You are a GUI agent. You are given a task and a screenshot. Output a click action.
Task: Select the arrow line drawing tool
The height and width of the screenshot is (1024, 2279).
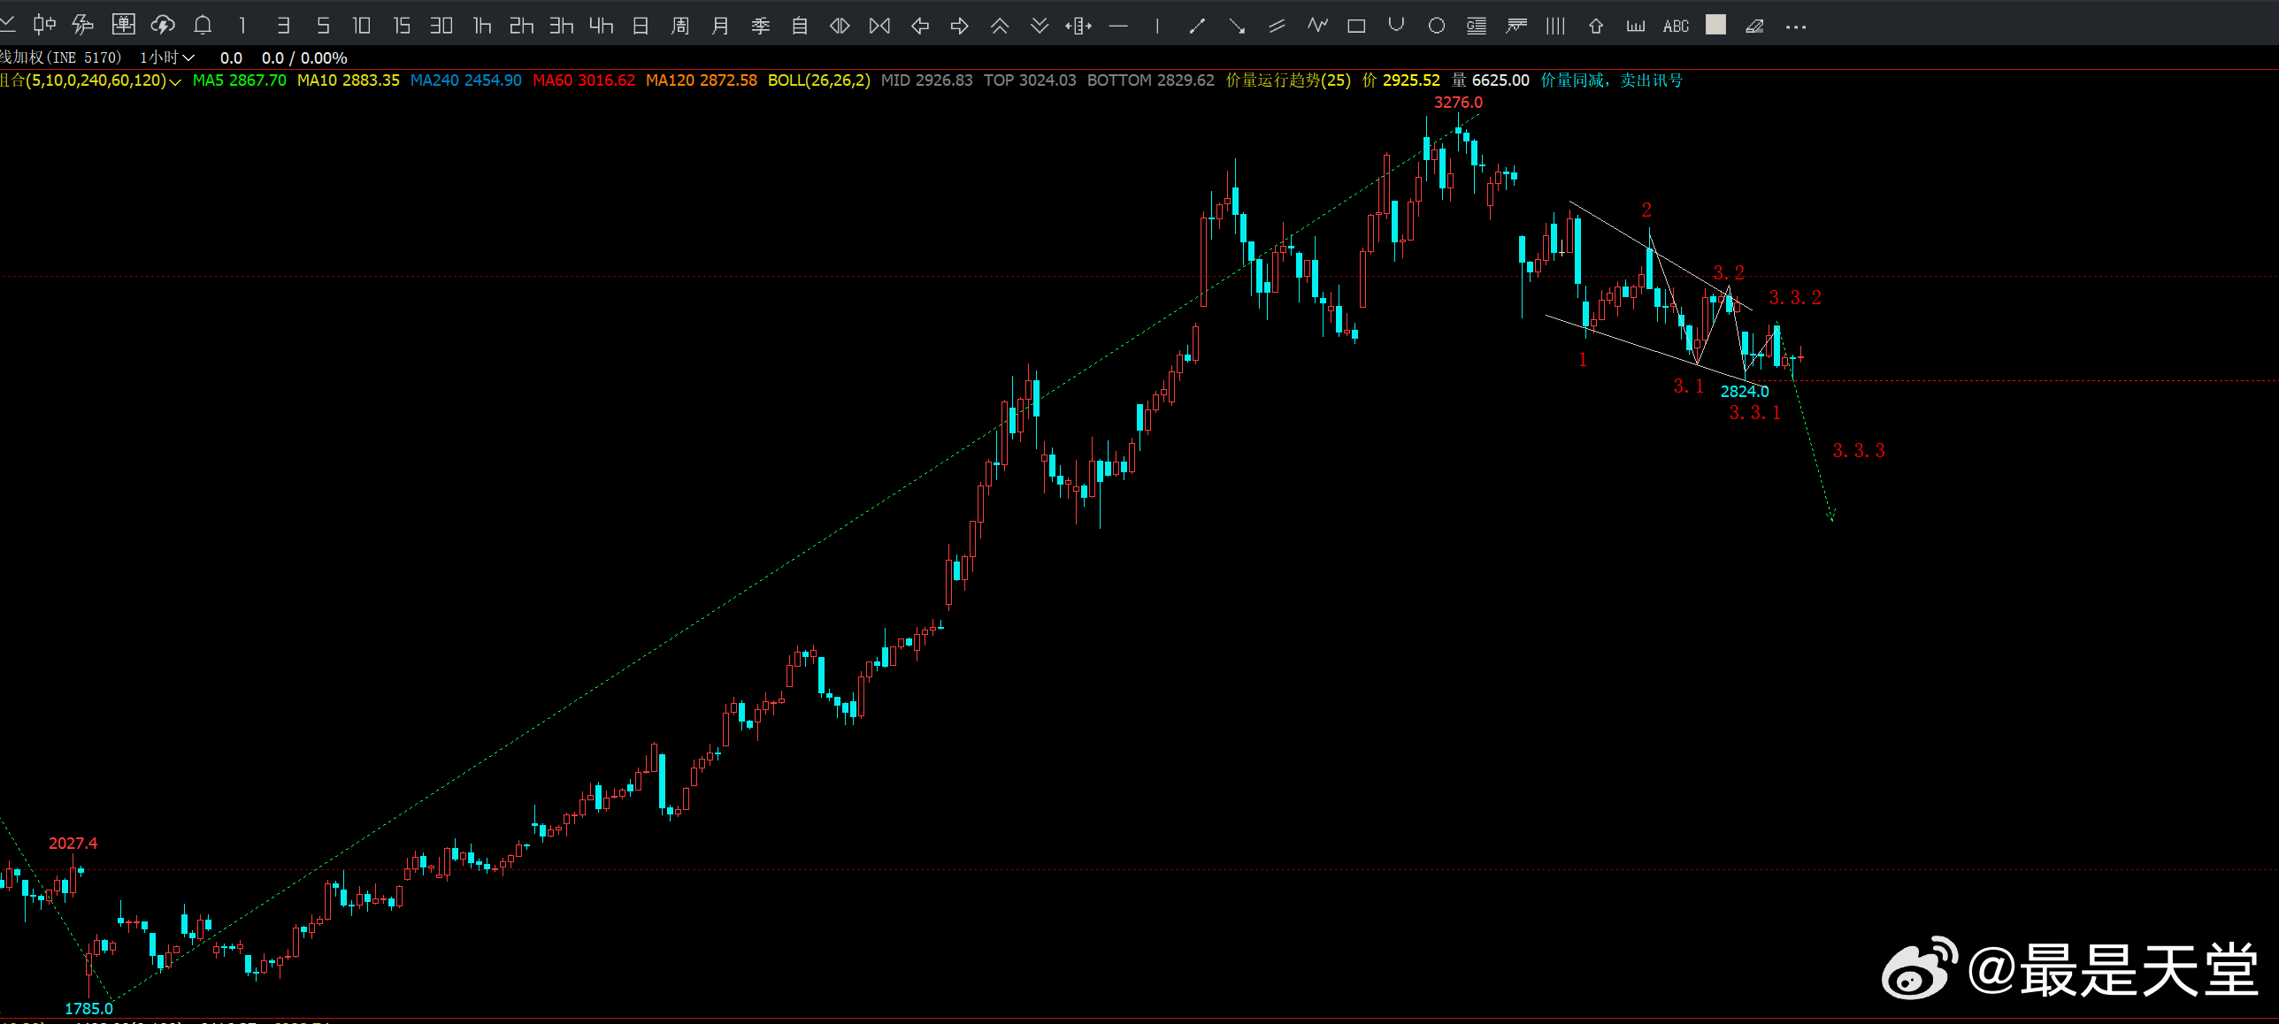1237,26
